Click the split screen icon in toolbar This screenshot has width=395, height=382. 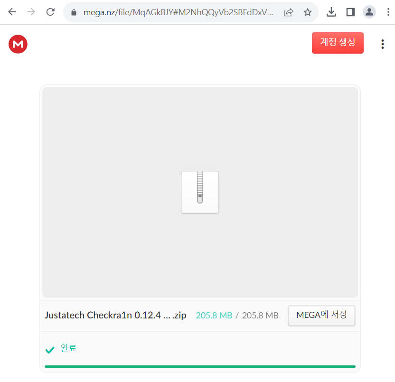click(x=350, y=12)
